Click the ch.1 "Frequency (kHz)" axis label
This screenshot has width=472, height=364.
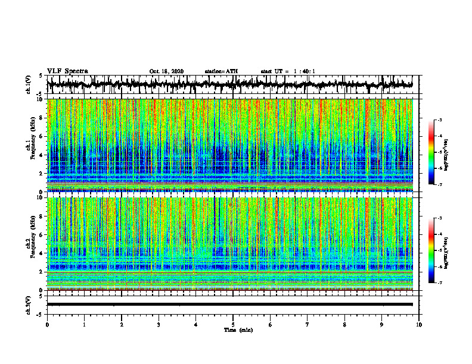point(33,138)
